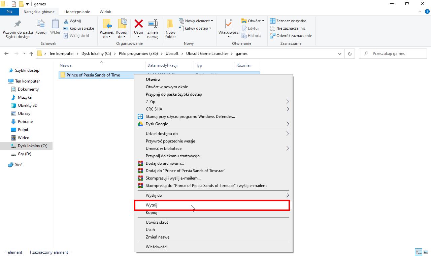Viewport: 431px width, 256px height.
Task: Switch to the Widok tab
Action: (105, 12)
